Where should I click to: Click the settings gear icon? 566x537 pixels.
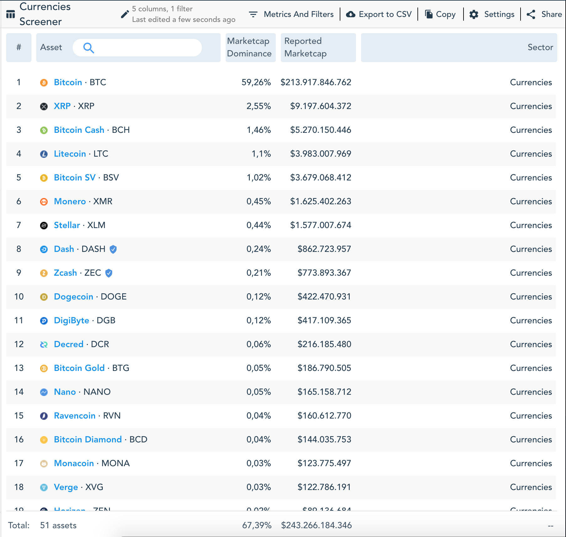[x=474, y=14]
